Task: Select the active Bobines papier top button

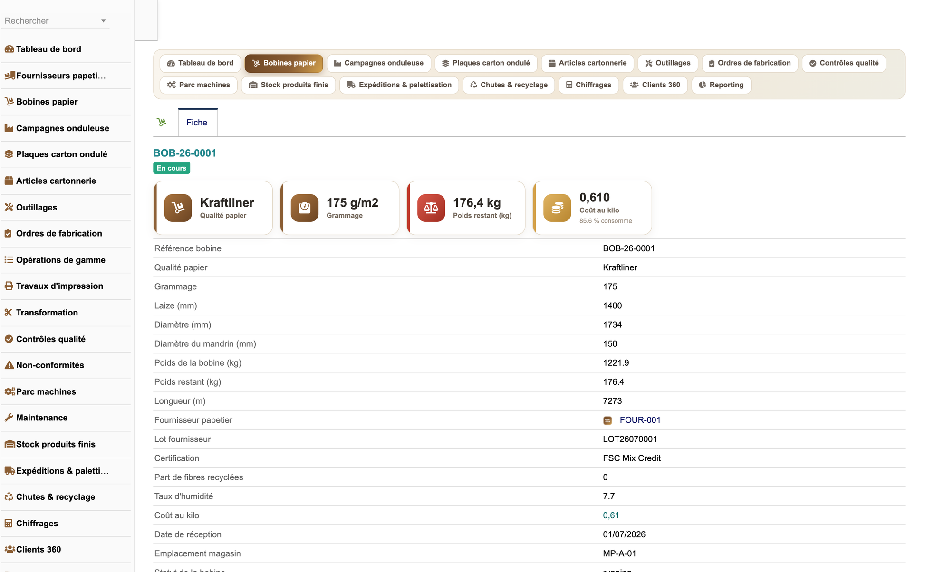Action: point(284,63)
